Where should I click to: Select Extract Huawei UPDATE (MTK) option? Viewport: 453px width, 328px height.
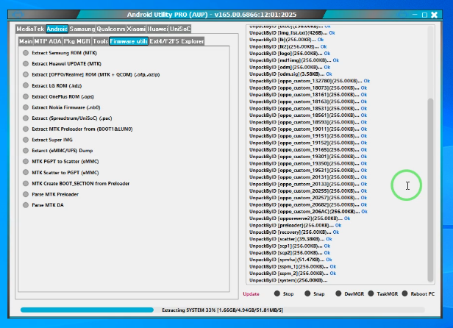pos(26,63)
